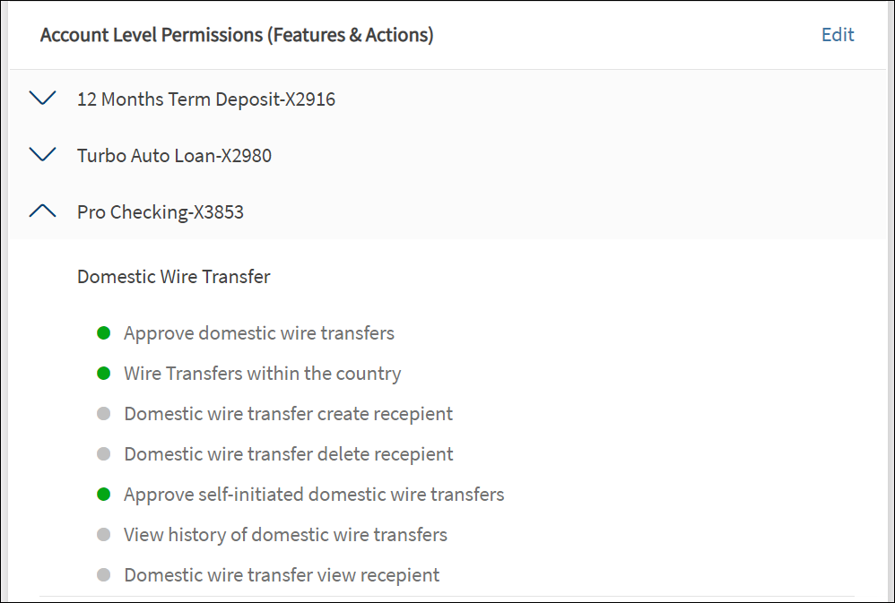
Task: Click gray dot beside view recepient permission
Action: click(x=103, y=575)
